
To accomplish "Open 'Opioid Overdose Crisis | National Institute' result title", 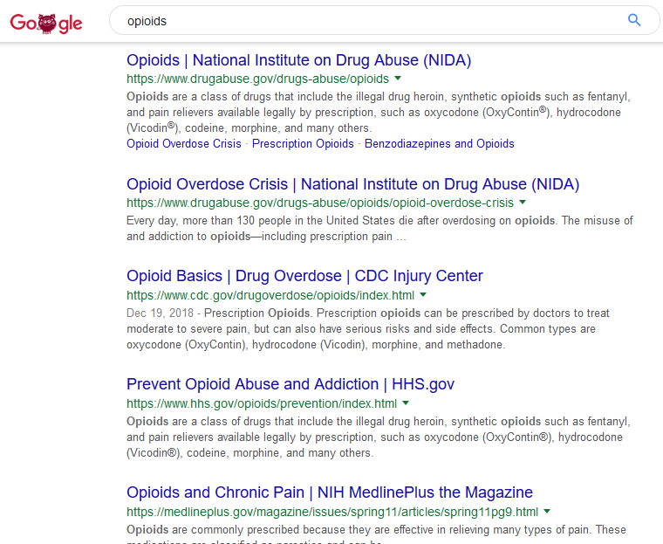I will point(352,184).
